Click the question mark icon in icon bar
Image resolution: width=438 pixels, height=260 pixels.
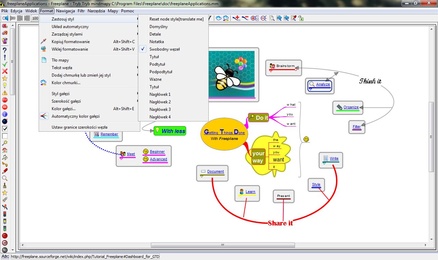(5, 50)
